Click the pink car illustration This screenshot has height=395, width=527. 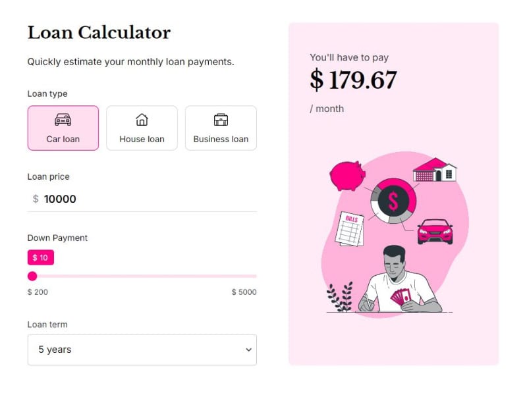tap(435, 230)
